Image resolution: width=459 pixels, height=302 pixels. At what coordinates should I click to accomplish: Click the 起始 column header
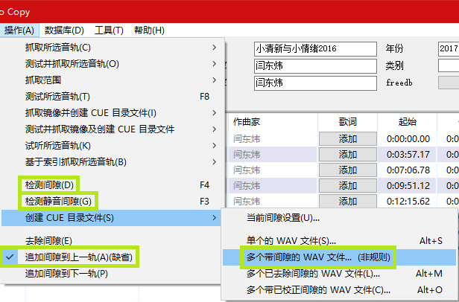pyautogui.click(x=407, y=121)
